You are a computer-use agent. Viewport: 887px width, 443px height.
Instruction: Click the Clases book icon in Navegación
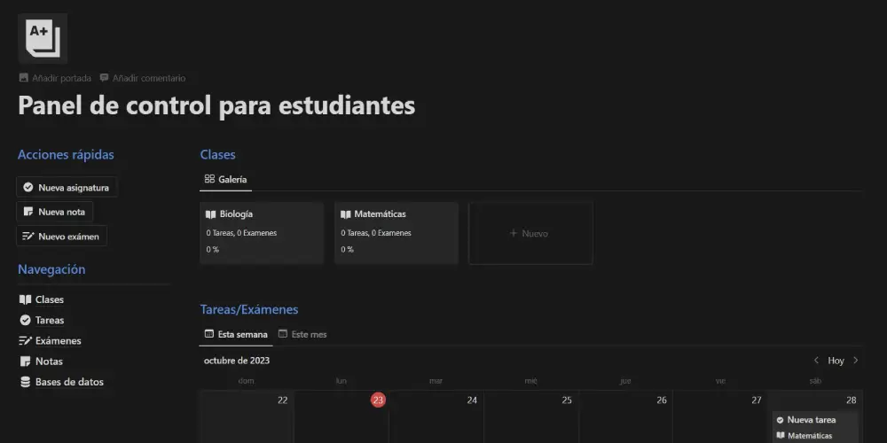pyautogui.click(x=25, y=299)
